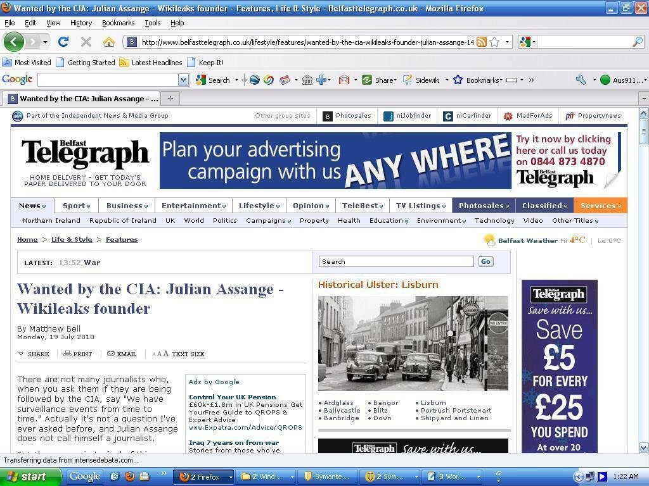Open the Help menu
This screenshot has width=649, height=486.
point(177,23)
